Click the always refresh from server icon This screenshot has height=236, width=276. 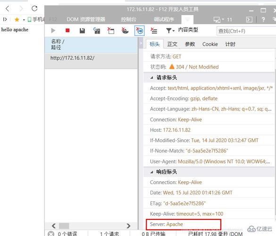coord(97,31)
